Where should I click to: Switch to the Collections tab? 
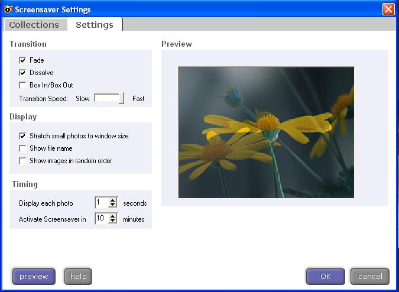coord(34,25)
